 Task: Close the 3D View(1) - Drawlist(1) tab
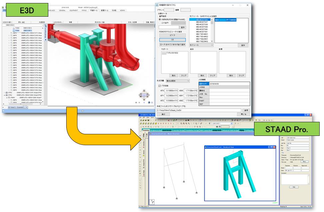(x=26, y=108)
